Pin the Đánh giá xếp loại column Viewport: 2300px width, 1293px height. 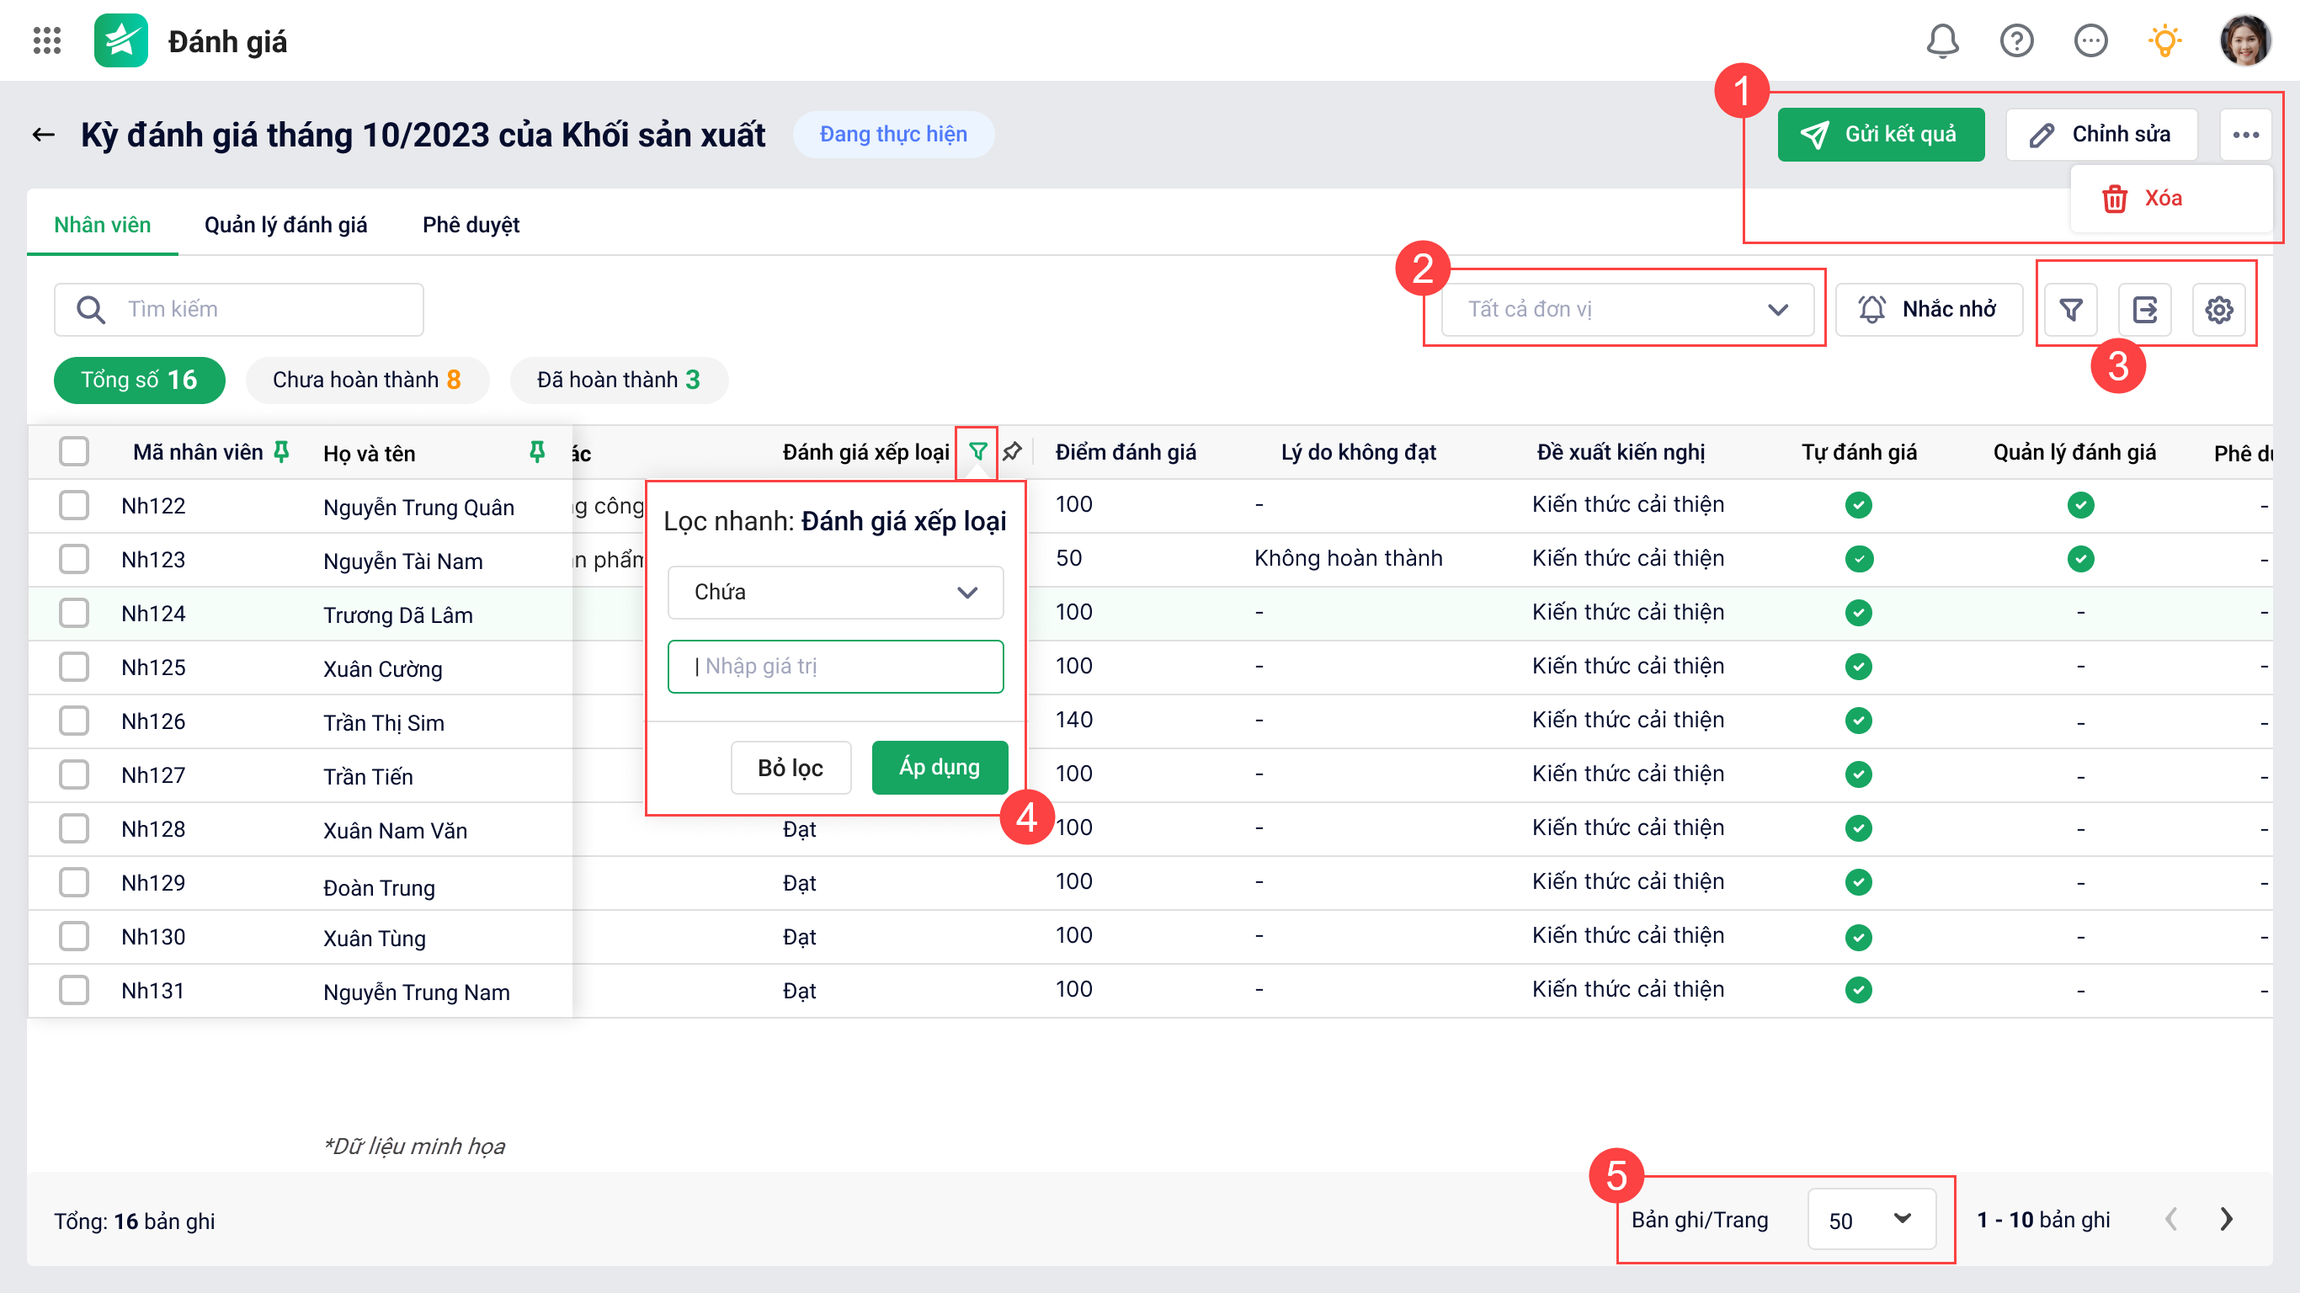click(1012, 452)
